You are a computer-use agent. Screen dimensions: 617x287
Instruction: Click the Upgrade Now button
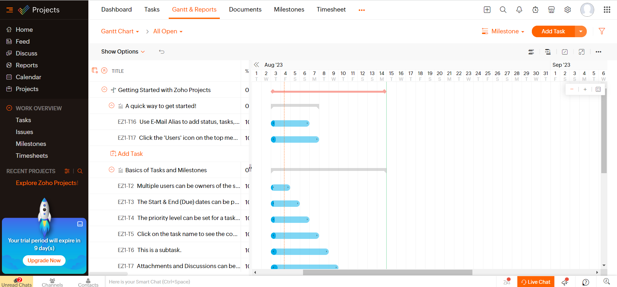tap(44, 260)
